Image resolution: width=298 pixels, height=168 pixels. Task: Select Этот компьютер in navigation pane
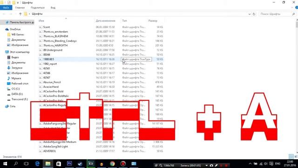point(20,52)
